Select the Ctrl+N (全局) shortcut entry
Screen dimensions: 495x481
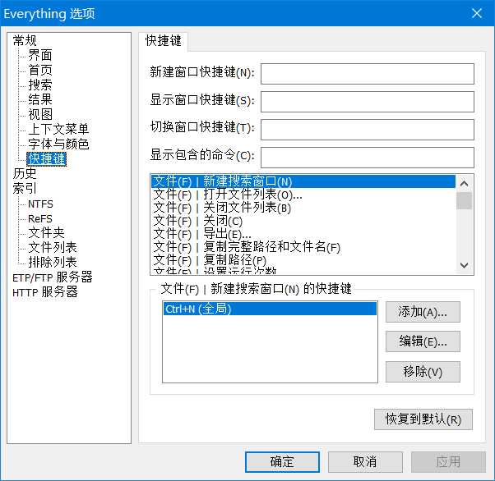click(270, 309)
